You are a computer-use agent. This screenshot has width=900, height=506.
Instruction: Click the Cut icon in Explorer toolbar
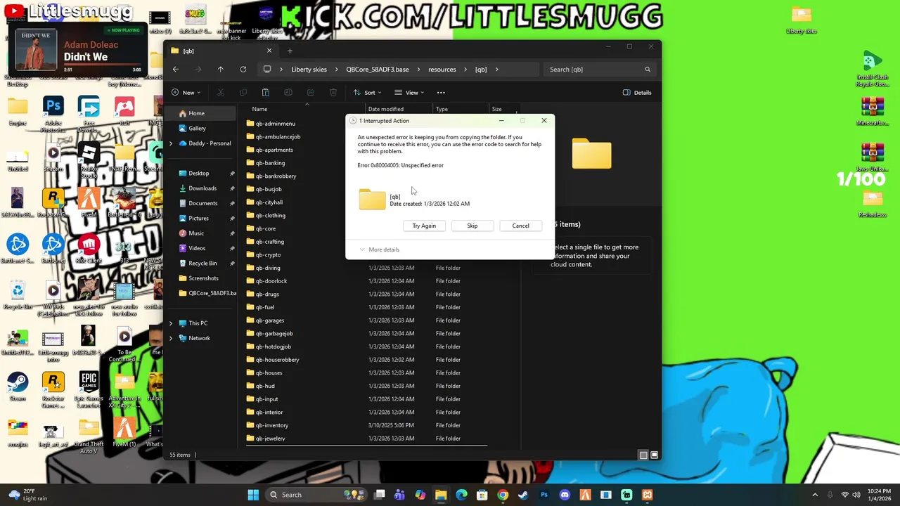pyautogui.click(x=220, y=93)
